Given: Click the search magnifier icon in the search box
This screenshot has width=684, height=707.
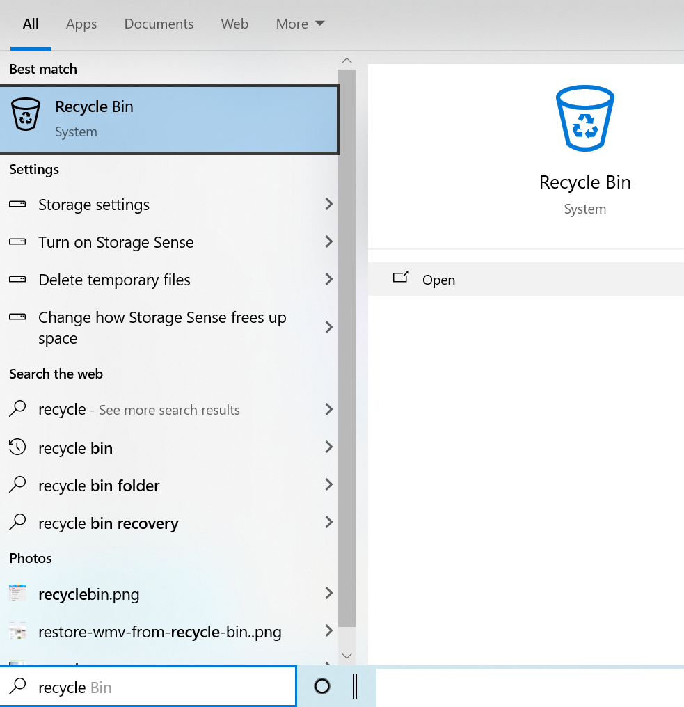Looking at the screenshot, I should click(x=17, y=686).
